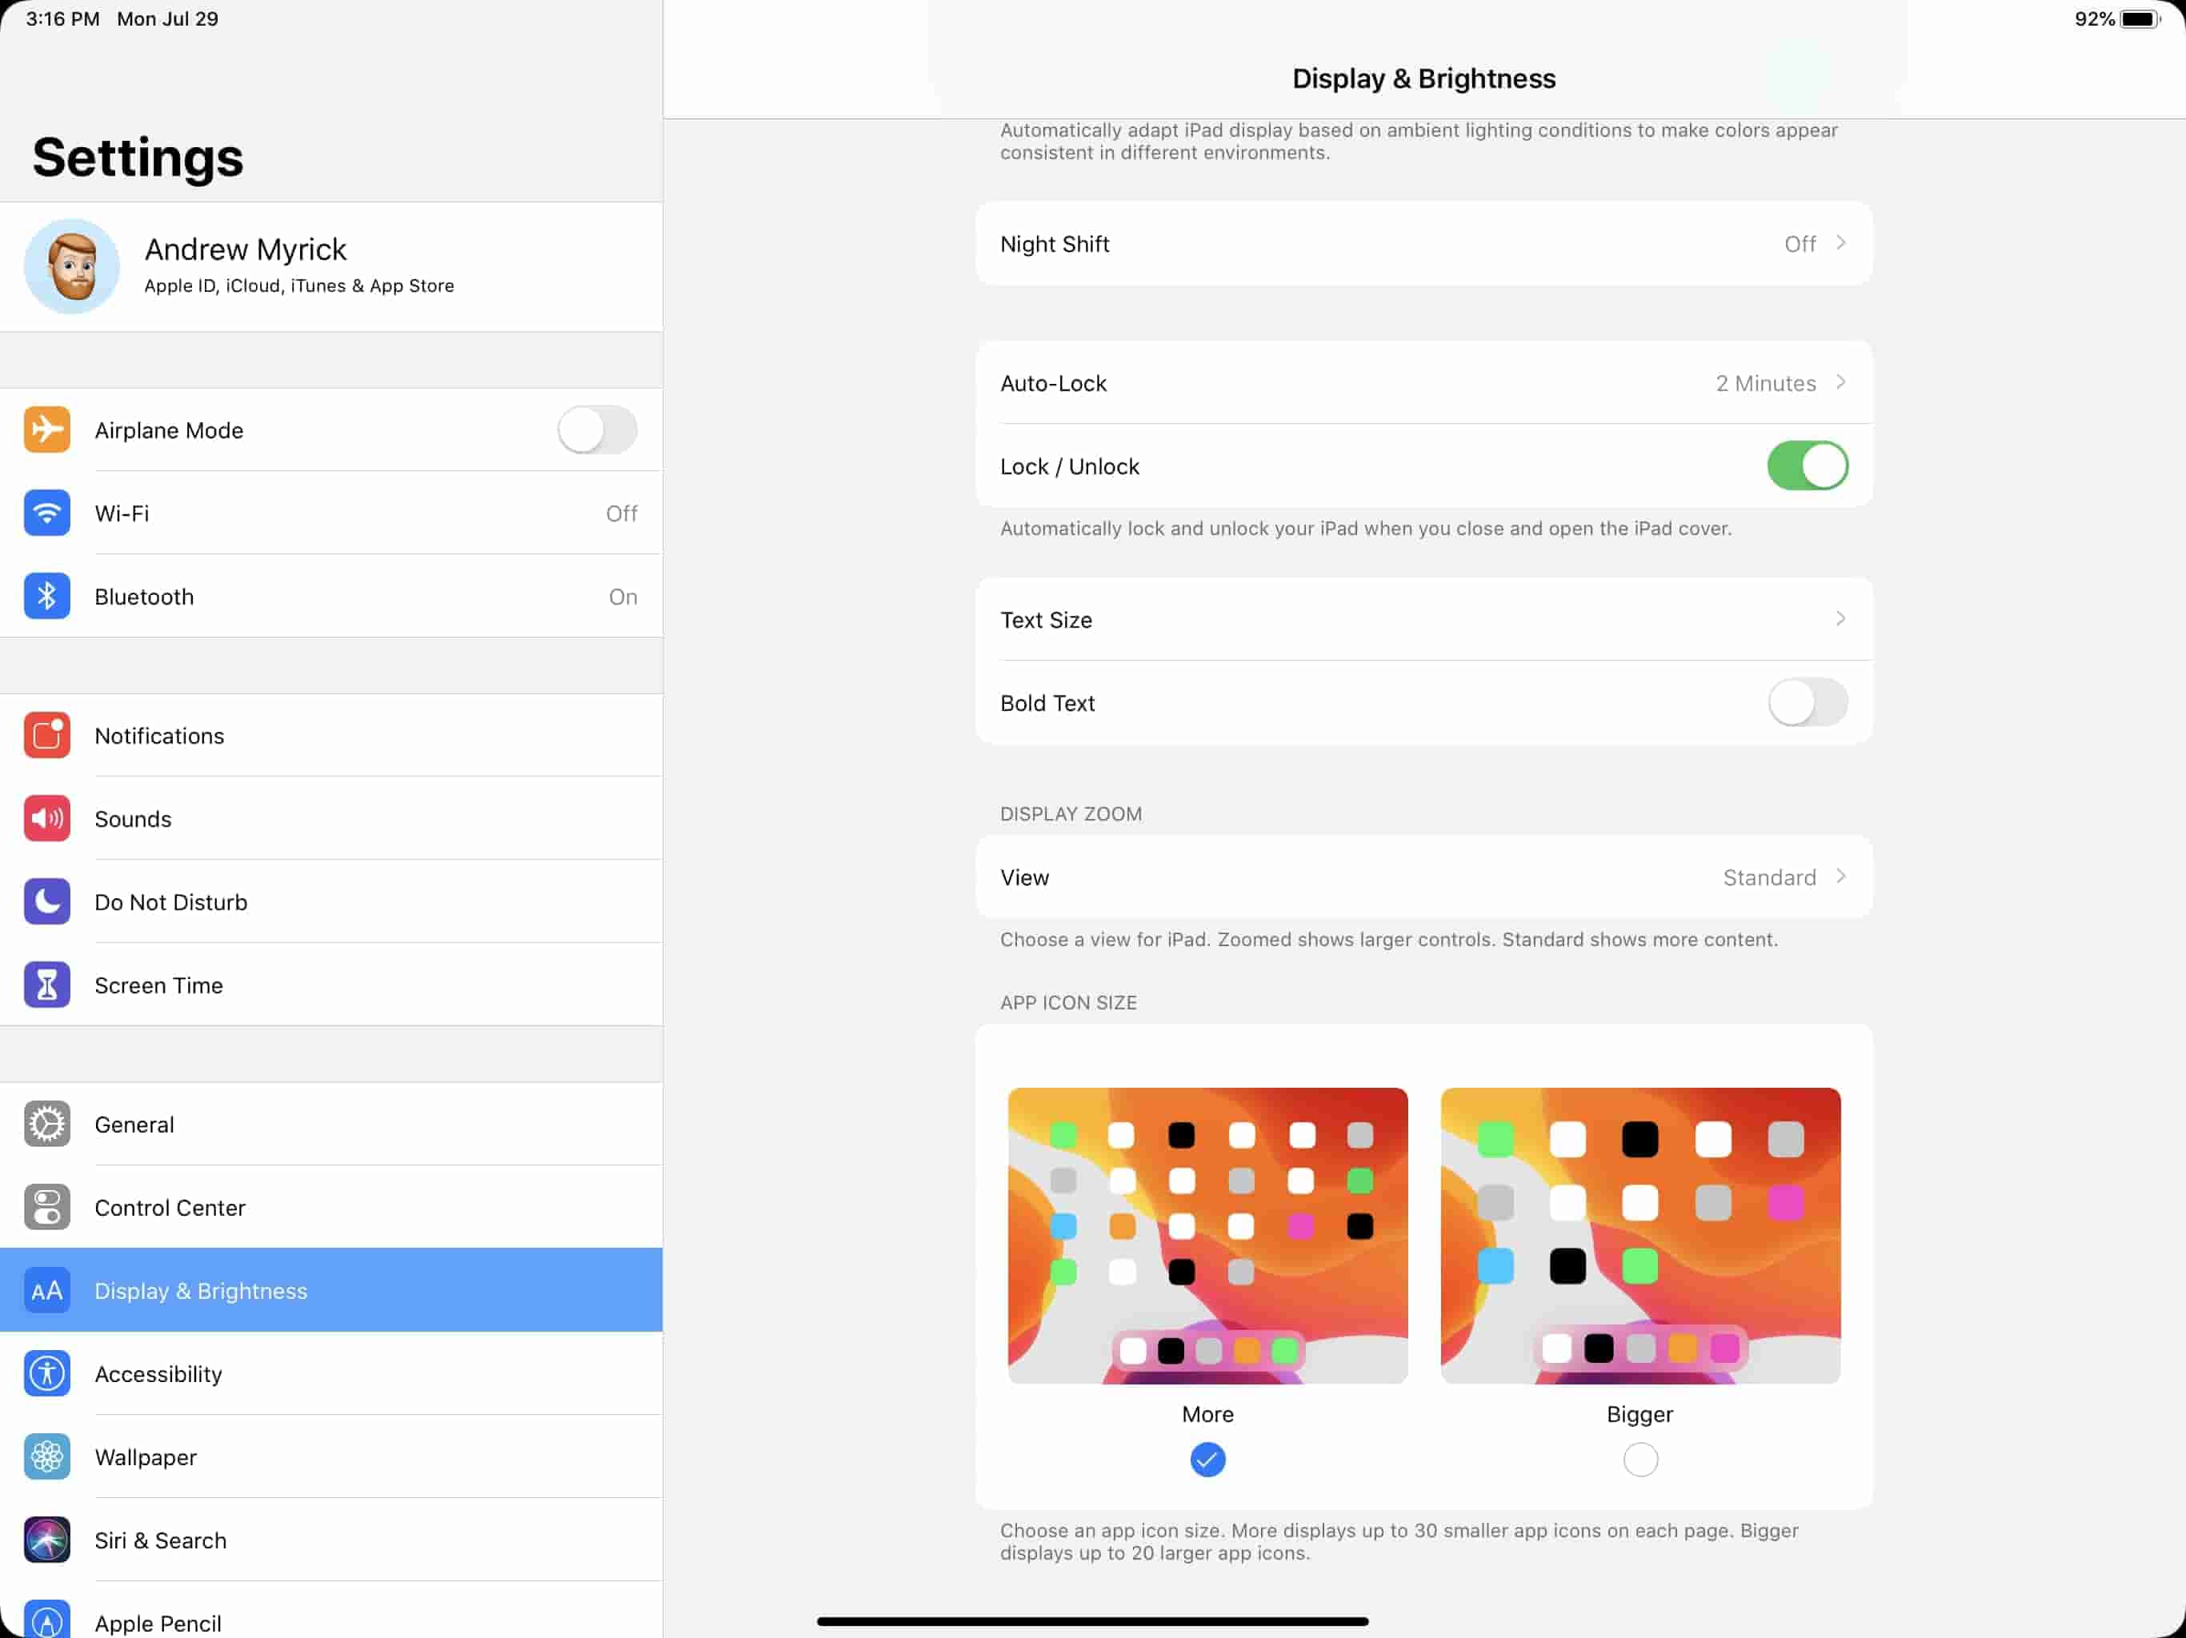
Task: Open the Control Center icon
Action: (x=45, y=1206)
